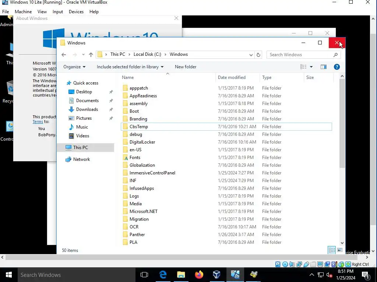377x282 pixels.
Task: Click the network tray icon
Action: (x=321, y=275)
